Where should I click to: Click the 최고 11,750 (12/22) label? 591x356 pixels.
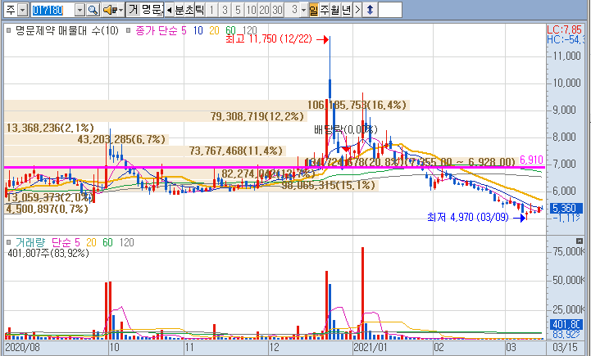pyautogui.click(x=269, y=38)
